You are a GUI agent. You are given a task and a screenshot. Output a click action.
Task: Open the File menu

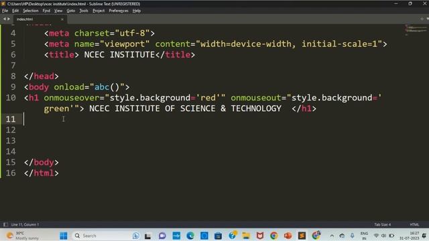point(5,11)
